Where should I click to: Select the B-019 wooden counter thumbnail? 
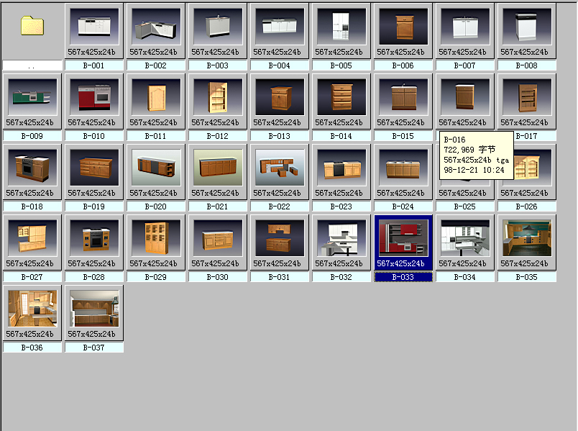point(94,168)
